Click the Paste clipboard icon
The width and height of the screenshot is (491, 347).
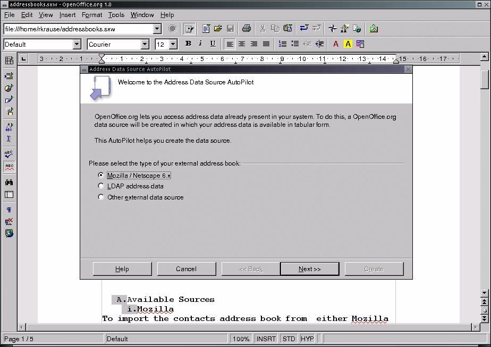click(x=287, y=29)
